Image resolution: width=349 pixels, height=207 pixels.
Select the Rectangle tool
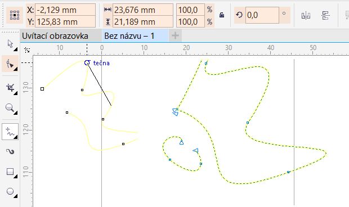coord(10,172)
